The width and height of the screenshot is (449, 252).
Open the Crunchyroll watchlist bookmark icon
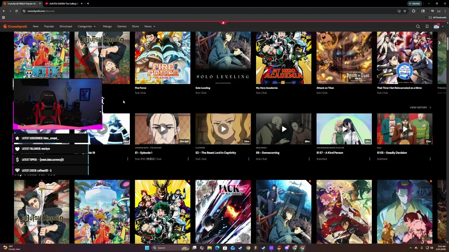tap(427, 26)
